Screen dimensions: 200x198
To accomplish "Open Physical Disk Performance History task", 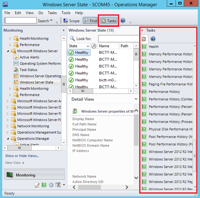I will tap(167, 129).
